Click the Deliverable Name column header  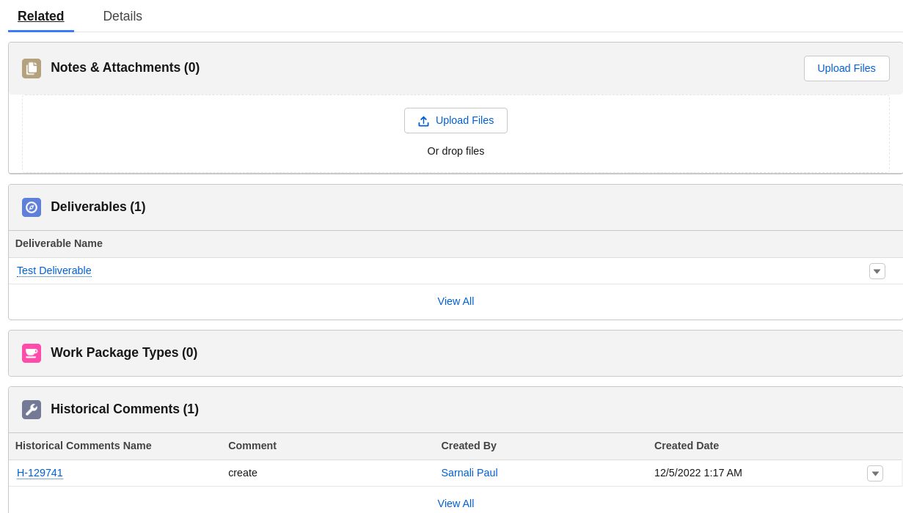pos(59,243)
